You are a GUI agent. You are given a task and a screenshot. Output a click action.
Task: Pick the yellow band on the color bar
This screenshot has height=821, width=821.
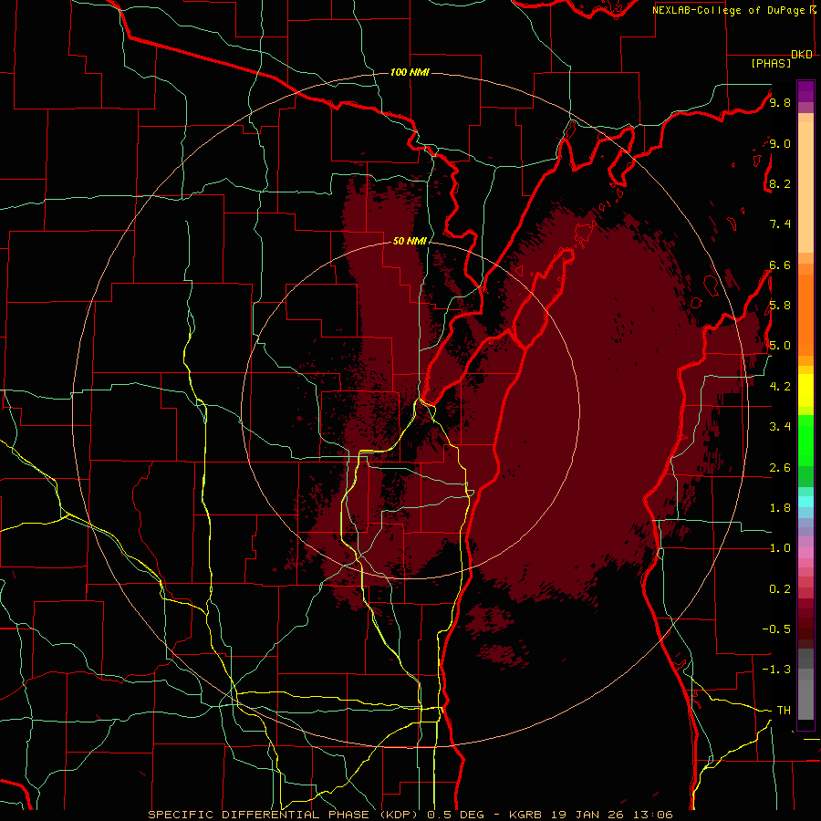805,390
